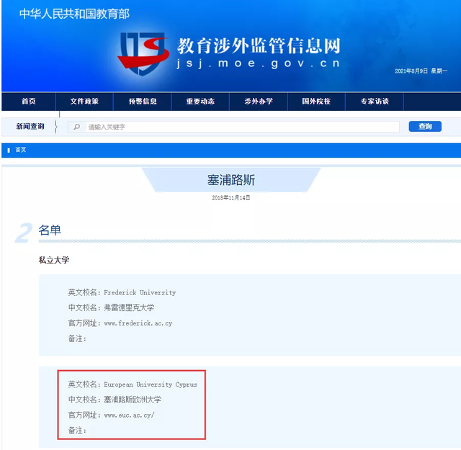Click the 名单 section heading
The image size is (461, 450).
tap(50, 230)
